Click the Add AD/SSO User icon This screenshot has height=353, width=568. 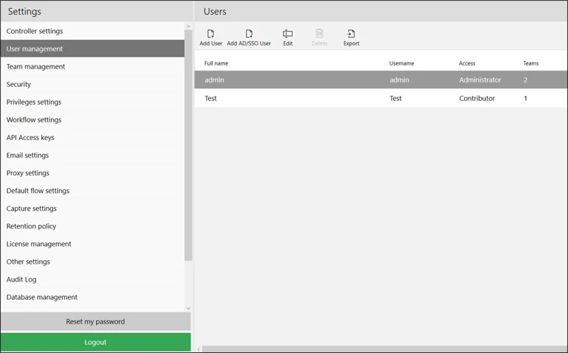tap(249, 34)
